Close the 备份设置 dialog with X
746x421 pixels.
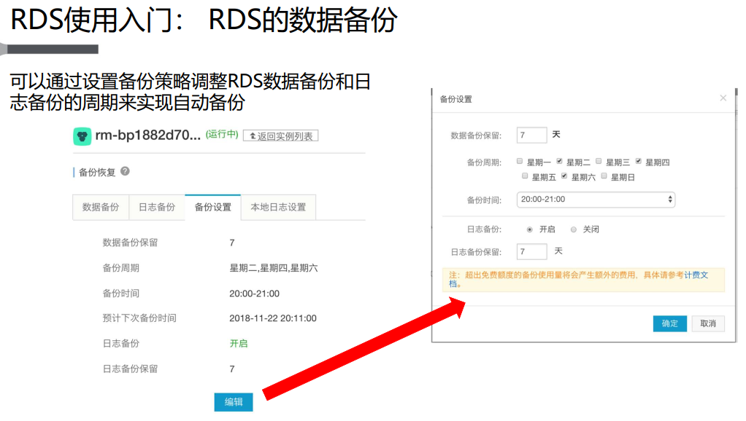(723, 98)
